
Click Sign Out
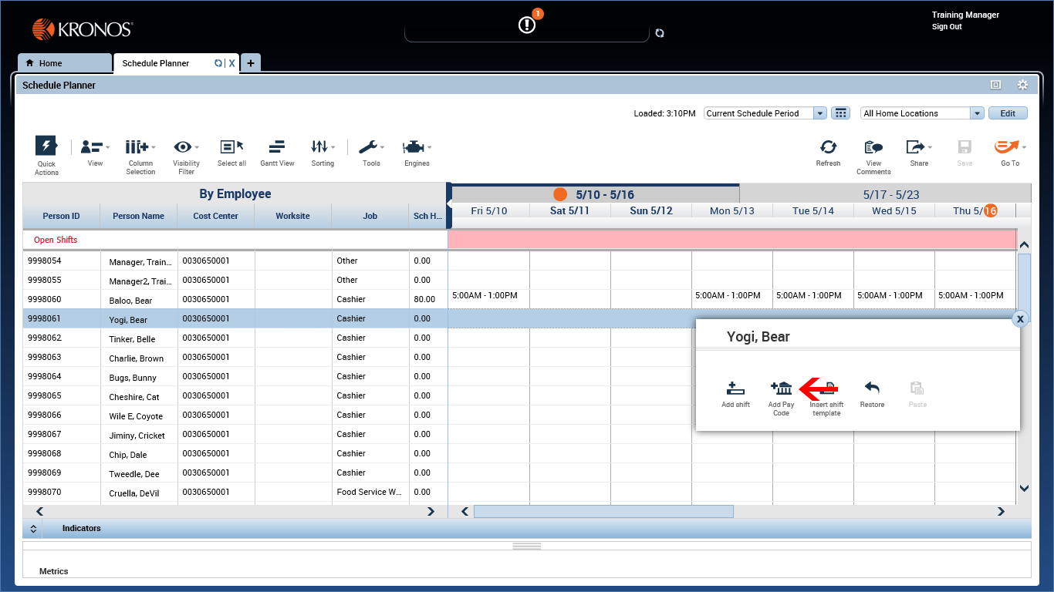(x=946, y=26)
